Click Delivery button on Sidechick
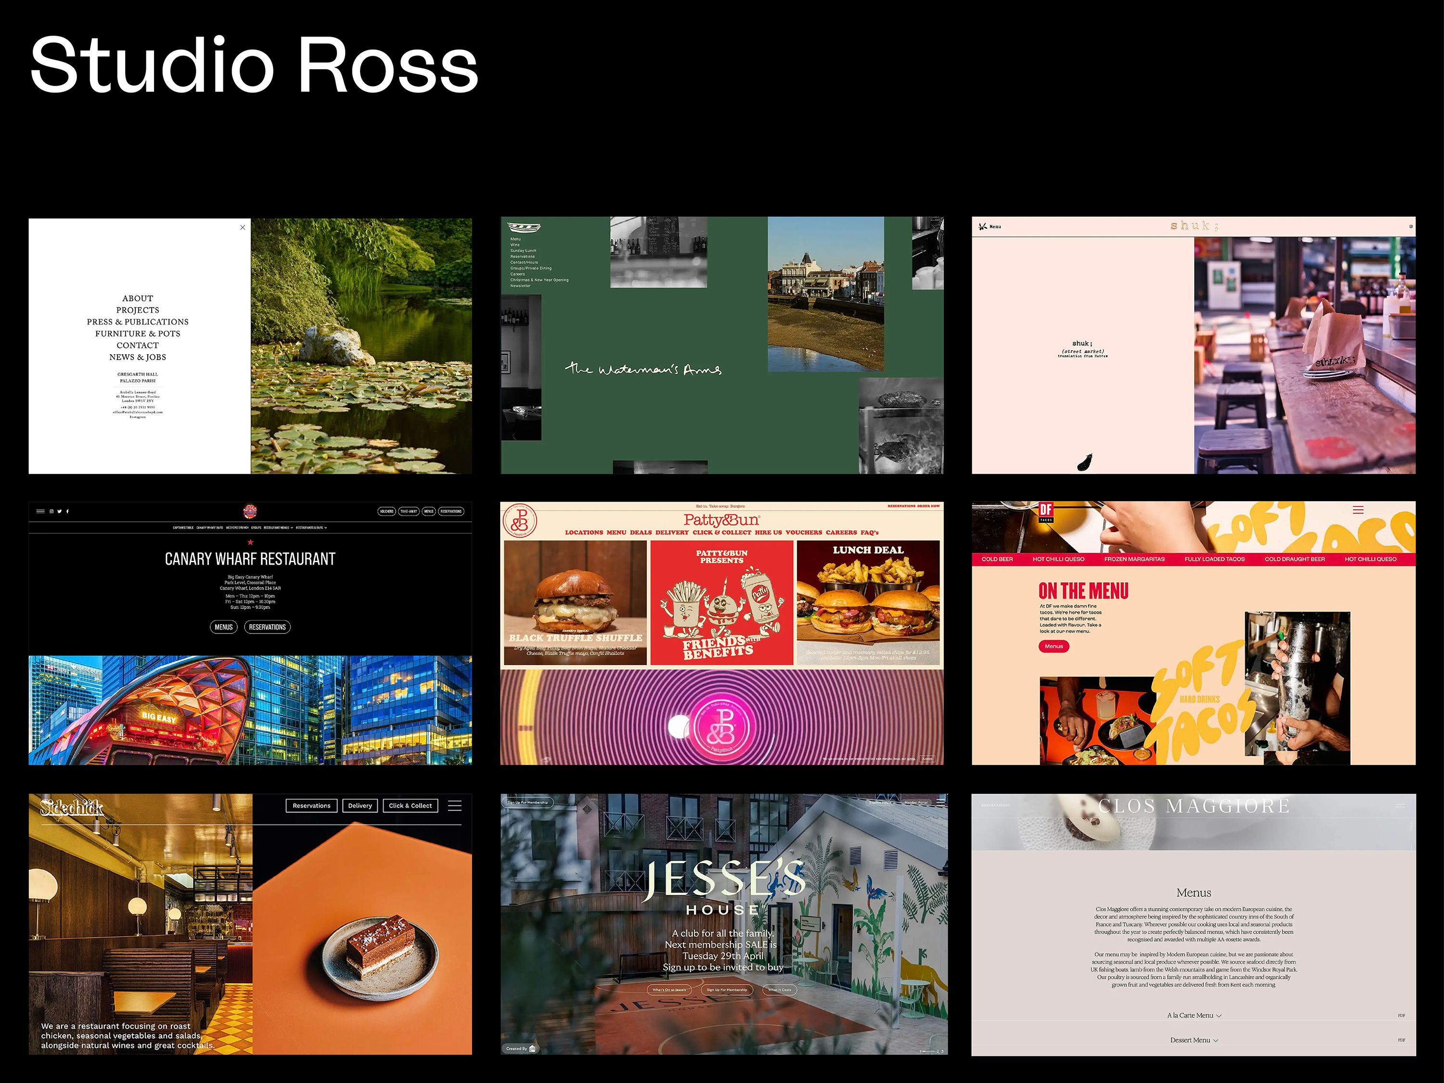 (360, 806)
